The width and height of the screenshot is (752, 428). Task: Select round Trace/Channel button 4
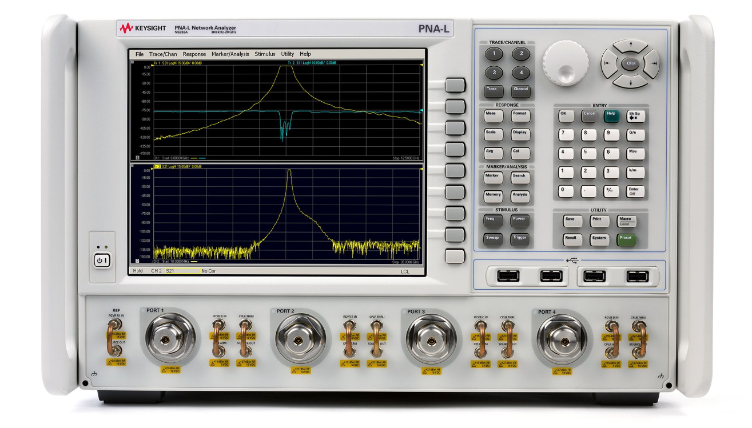tap(521, 73)
